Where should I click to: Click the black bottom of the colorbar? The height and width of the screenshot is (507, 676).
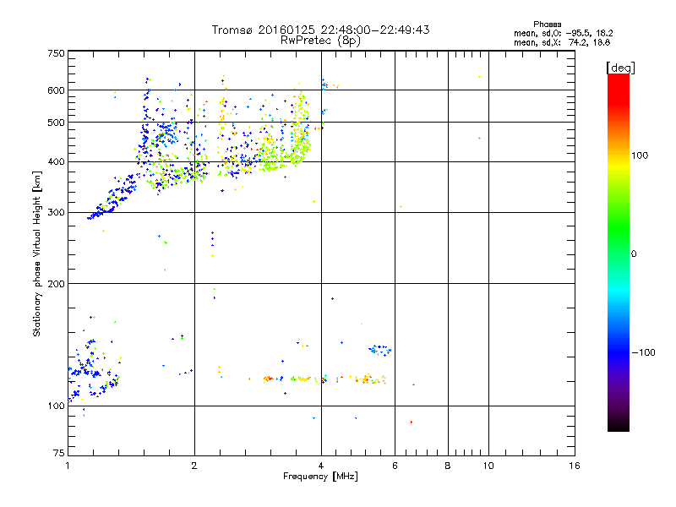point(619,425)
